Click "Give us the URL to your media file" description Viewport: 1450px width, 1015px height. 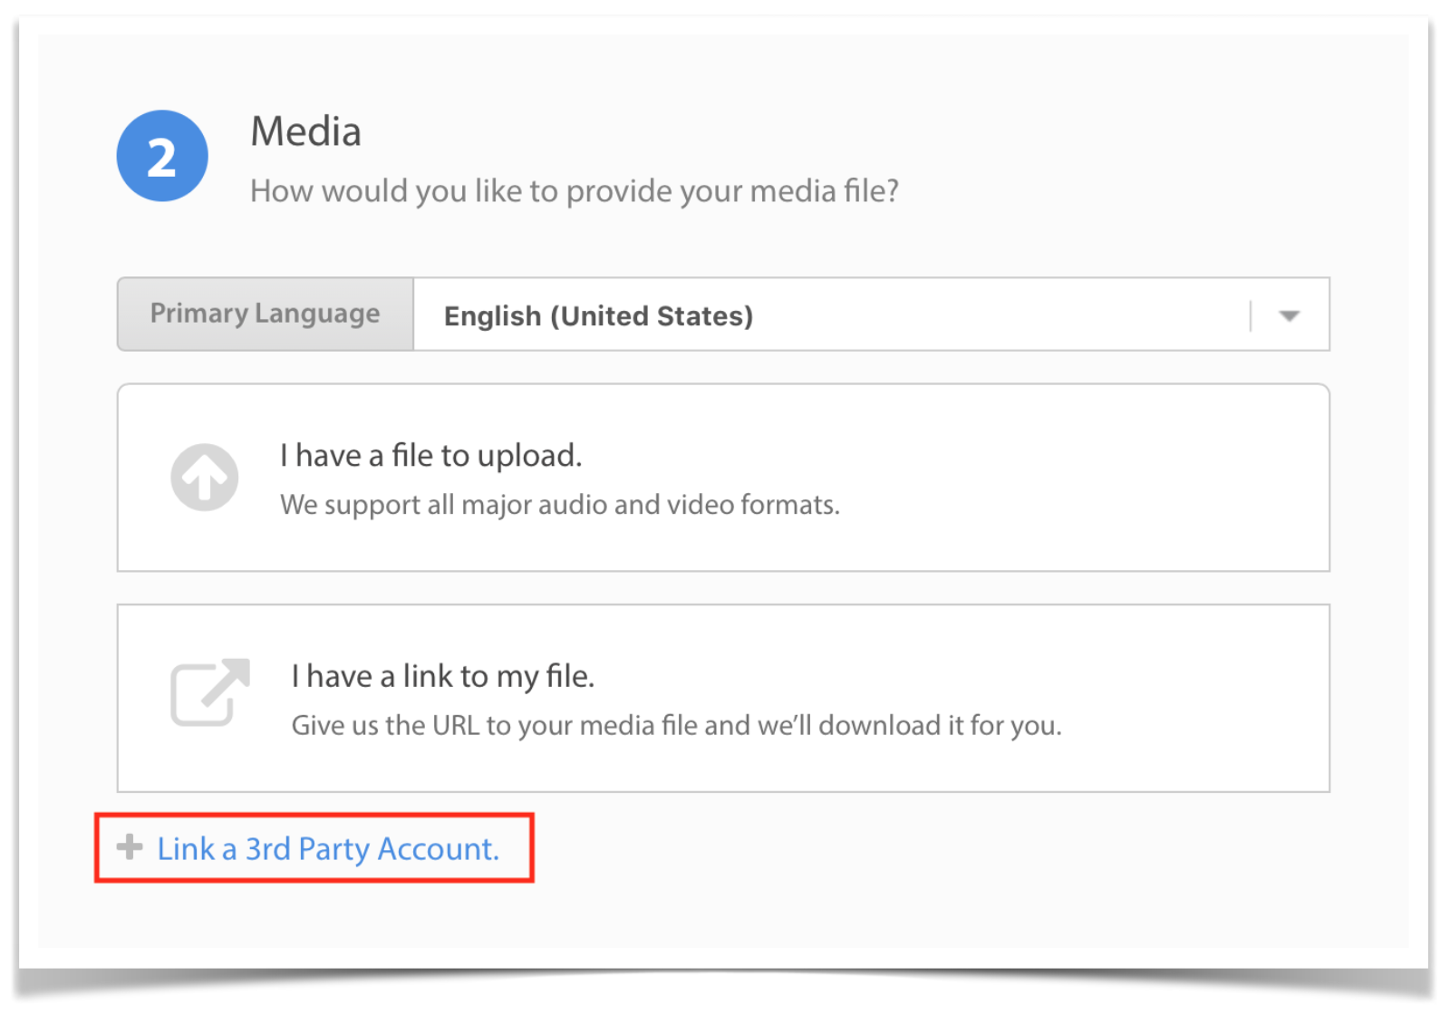676,725
